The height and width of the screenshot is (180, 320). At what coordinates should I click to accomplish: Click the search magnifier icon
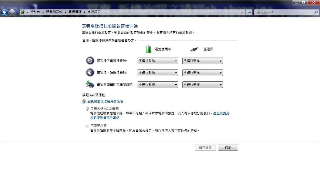pyautogui.click(x=316, y=12)
